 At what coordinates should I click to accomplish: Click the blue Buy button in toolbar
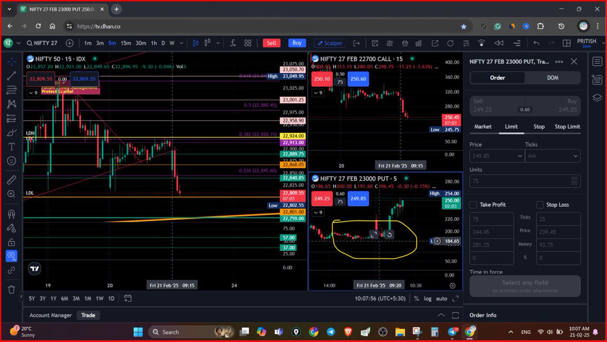297,43
